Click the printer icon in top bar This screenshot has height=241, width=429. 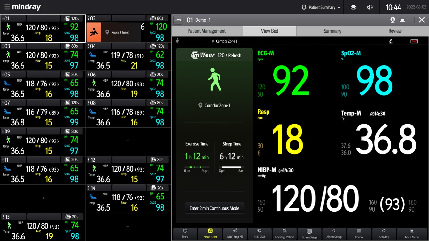(x=353, y=7)
